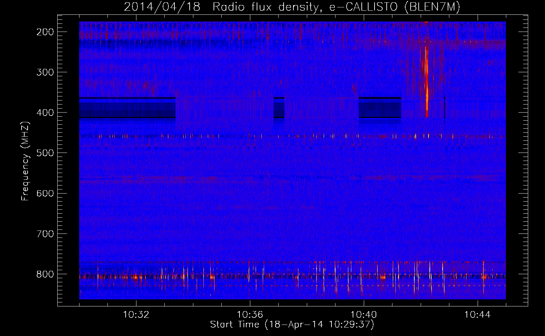Viewport: 545px width, 336px height.
Task: Click the bright radio burst near 10:42
Action: point(426,81)
